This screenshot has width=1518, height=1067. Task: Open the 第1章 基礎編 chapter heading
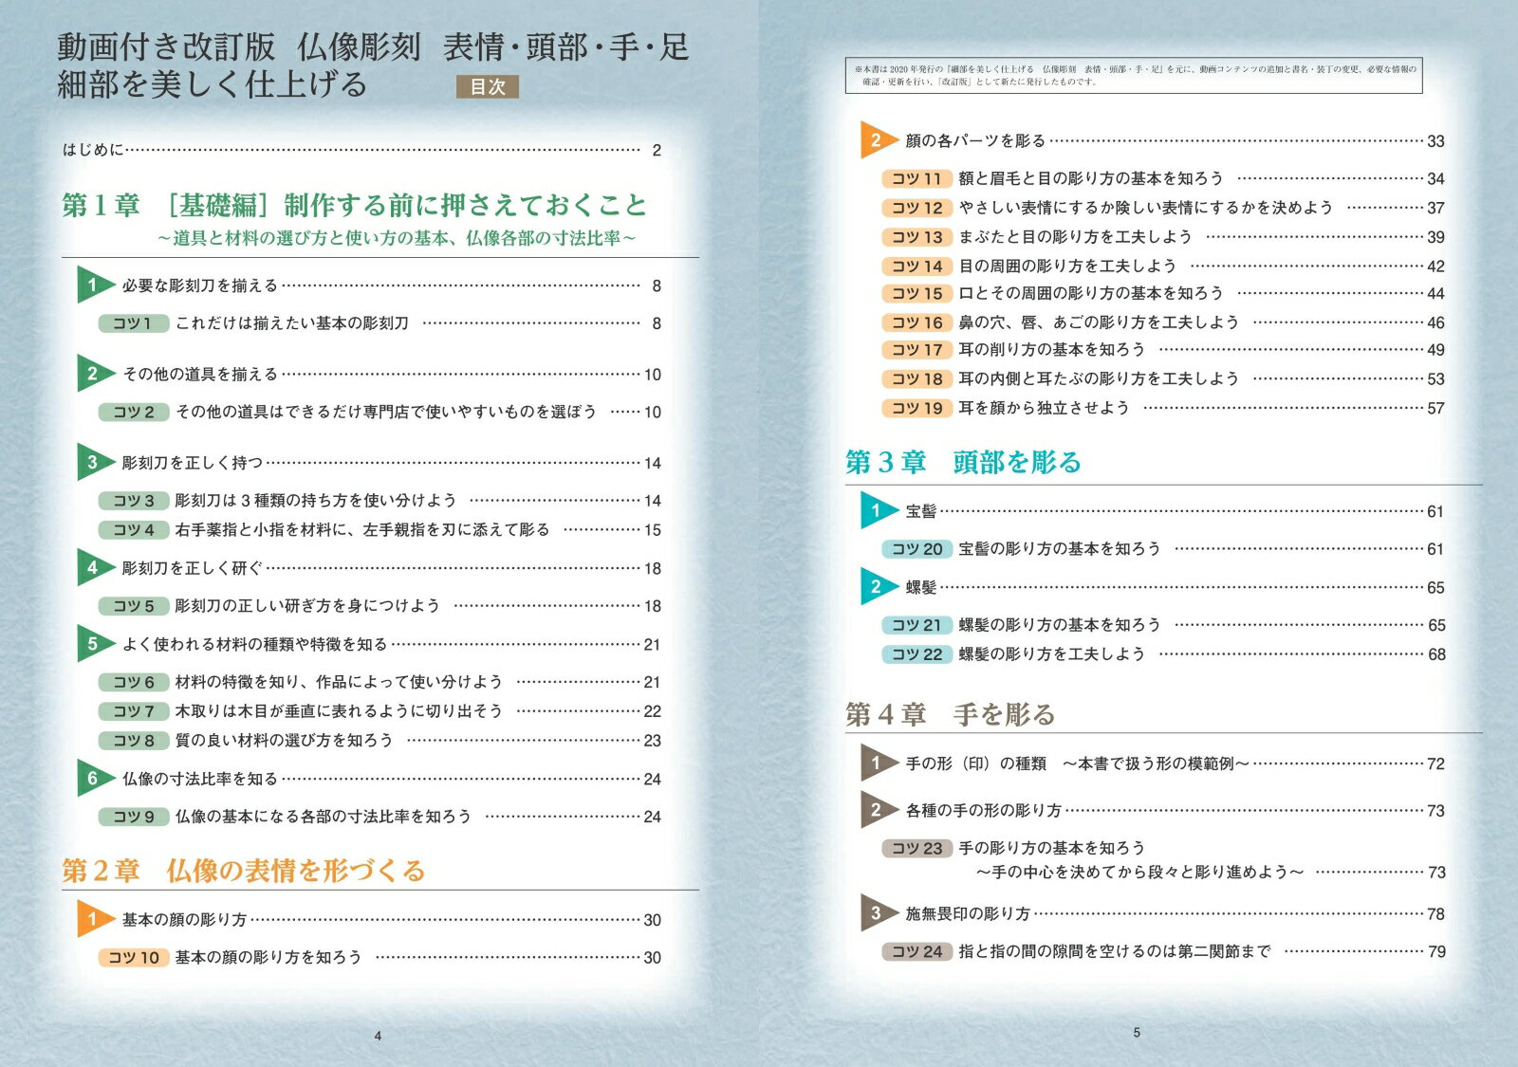[x=355, y=205]
